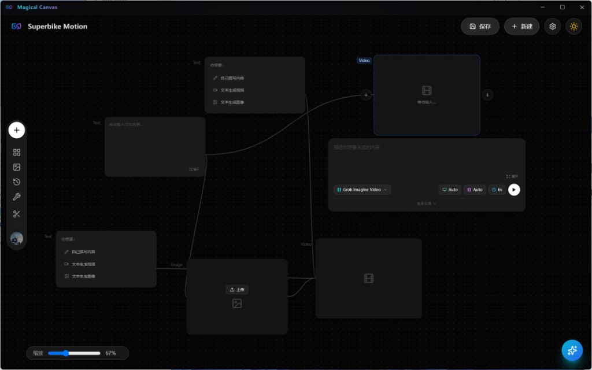Open the AI assistant sparkle button
Image resolution: width=592 pixels, height=370 pixels.
click(x=572, y=350)
